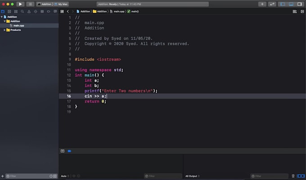Click main() in the jump bar
The image size is (306, 180).
coord(135,11)
